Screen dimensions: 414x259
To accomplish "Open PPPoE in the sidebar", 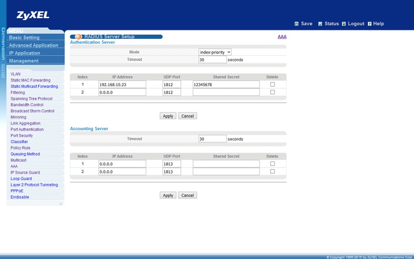I will (17, 191).
